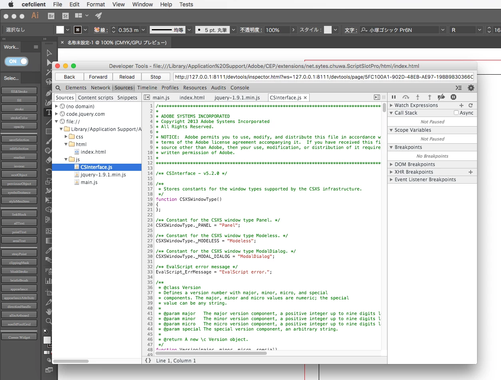Select the Selection arrow tool in Illustrator
The height and width of the screenshot is (380, 501).
(49, 53)
